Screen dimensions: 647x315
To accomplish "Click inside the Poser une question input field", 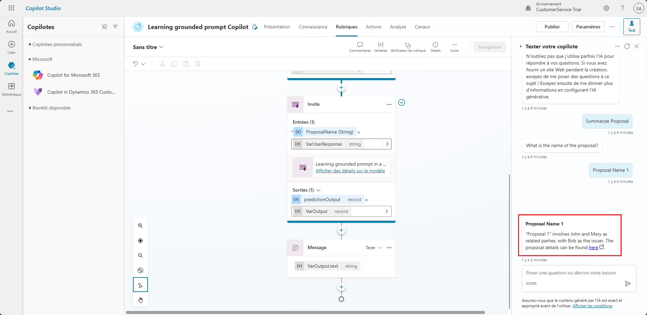I will coord(572,273).
